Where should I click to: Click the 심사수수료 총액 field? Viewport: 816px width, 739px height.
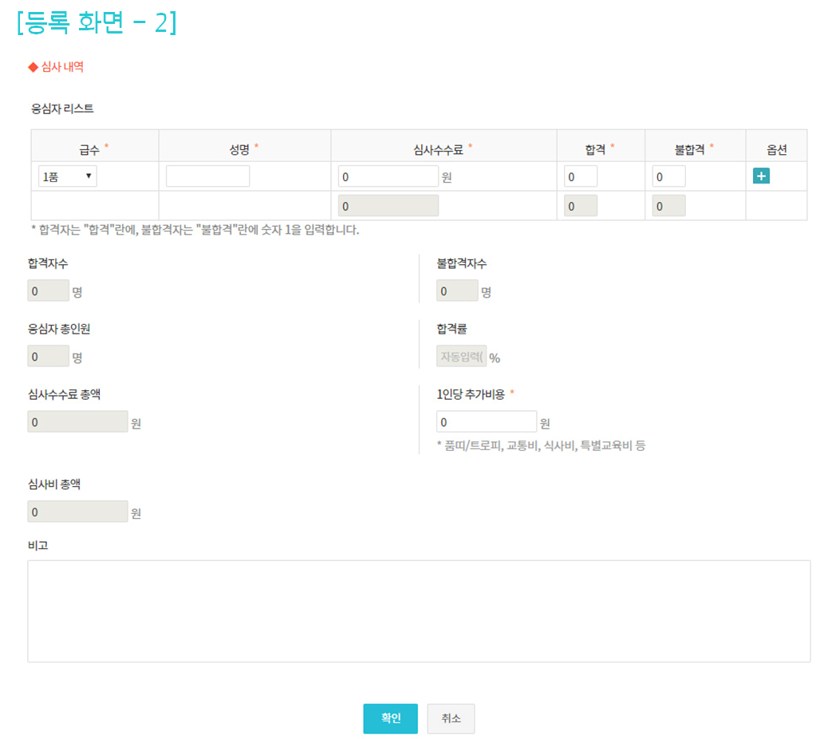77,421
